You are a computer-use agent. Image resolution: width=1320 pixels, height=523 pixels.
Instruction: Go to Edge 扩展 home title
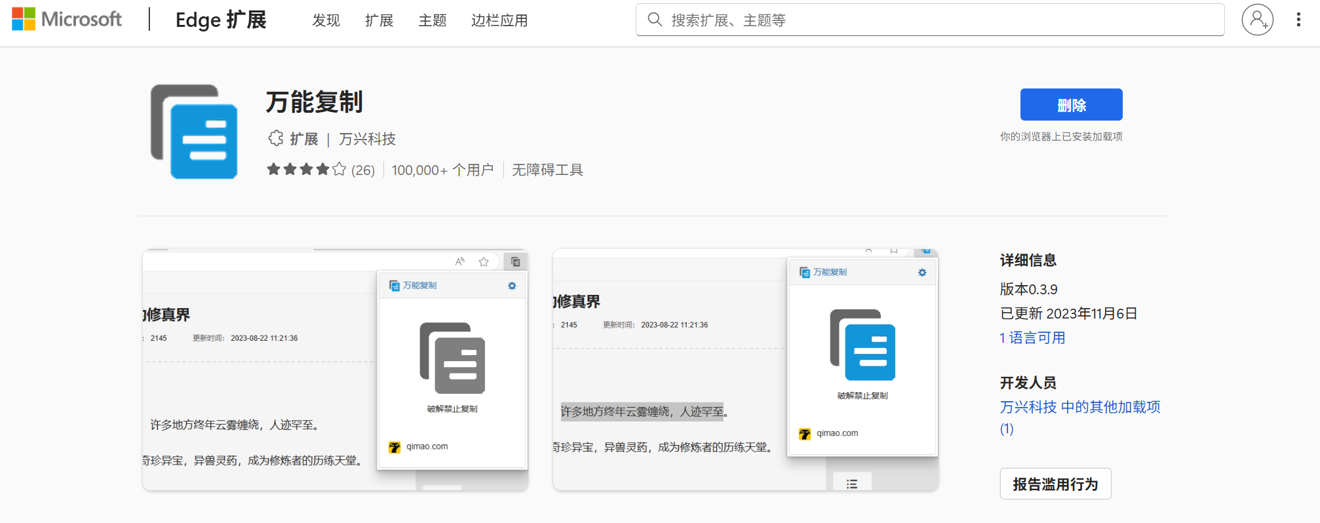(x=221, y=20)
